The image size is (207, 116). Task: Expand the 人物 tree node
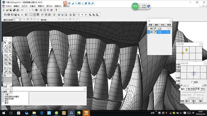click(x=3, y=94)
